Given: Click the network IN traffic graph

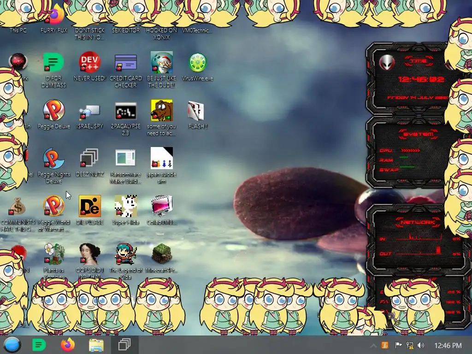Looking at the screenshot, I should pyautogui.click(x=419, y=237).
